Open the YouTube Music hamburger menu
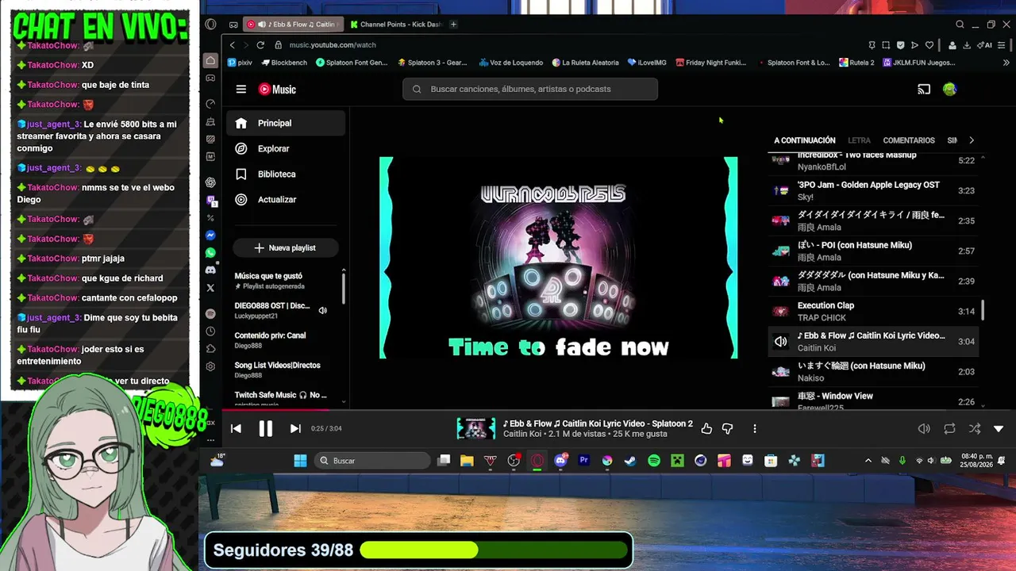1016x571 pixels. (x=241, y=90)
